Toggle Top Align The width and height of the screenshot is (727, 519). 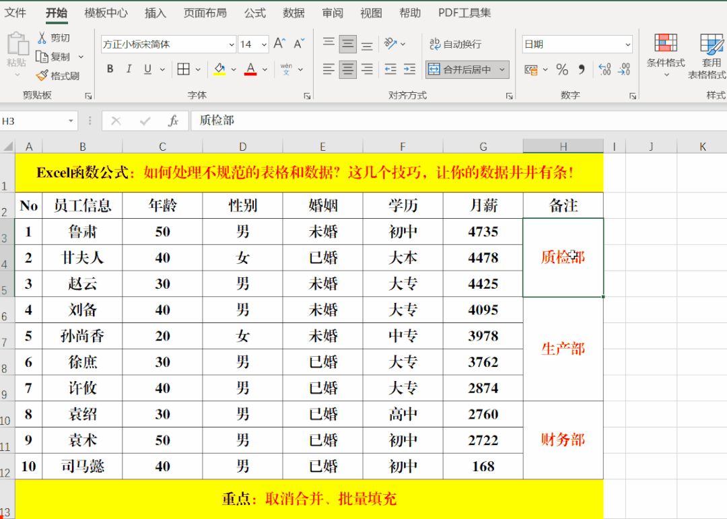(x=328, y=44)
